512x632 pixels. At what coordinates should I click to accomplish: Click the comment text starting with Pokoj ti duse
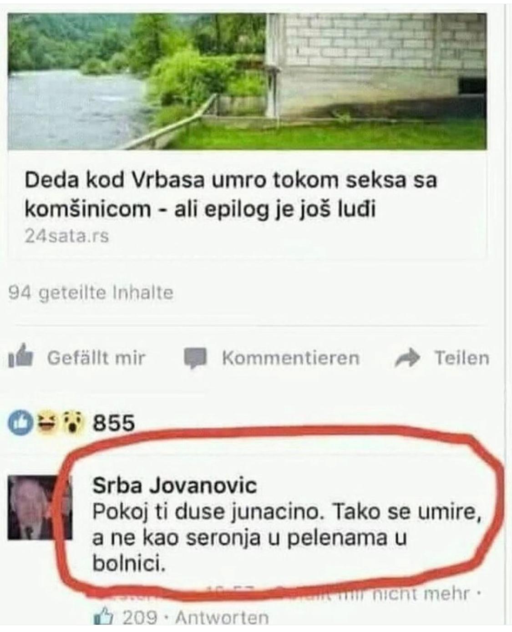click(x=287, y=539)
